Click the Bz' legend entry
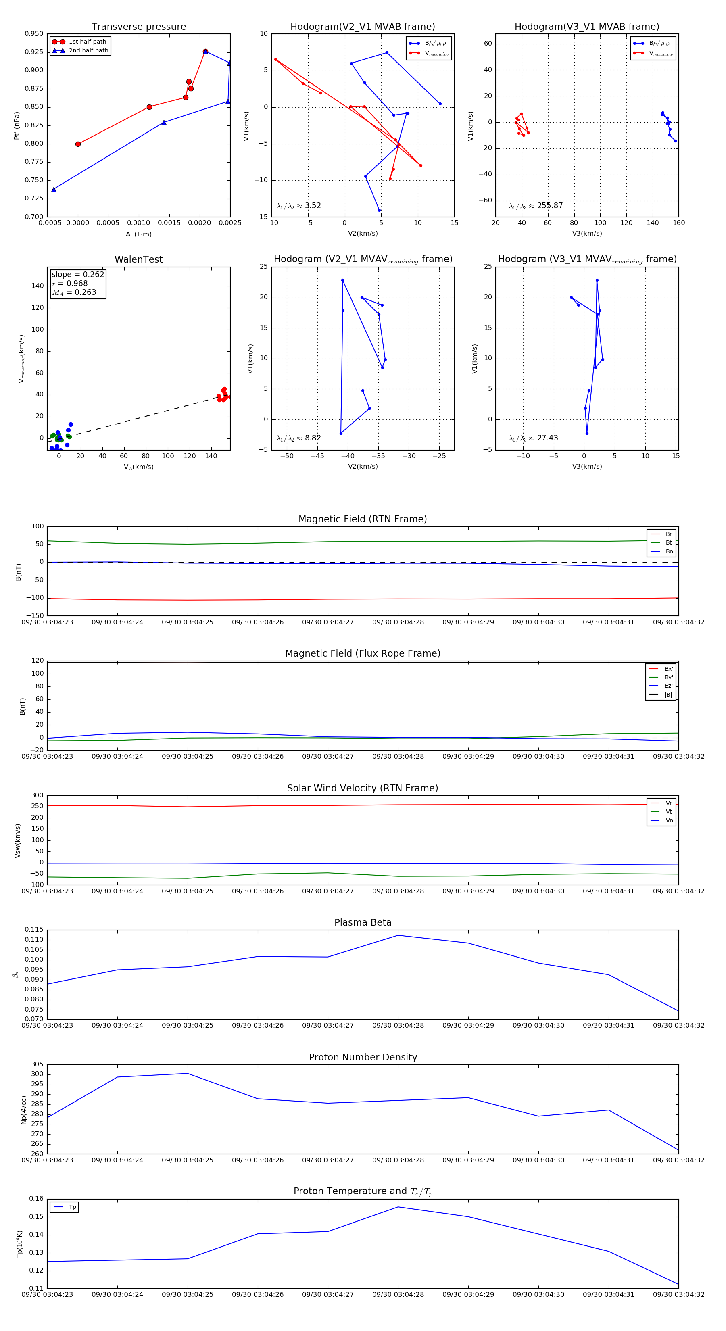 [x=661, y=686]
